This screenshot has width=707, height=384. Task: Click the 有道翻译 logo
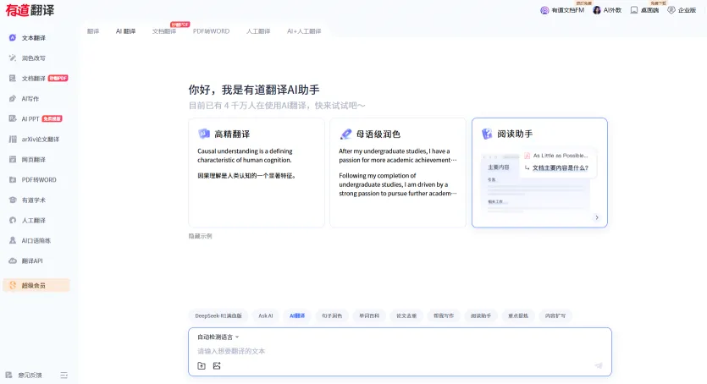(x=30, y=10)
